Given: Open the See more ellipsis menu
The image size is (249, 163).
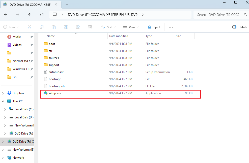Looking at the screenshot, I should tap(171, 27).
